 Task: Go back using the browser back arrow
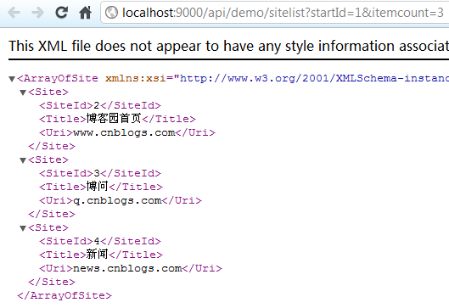pyautogui.click(x=14, y=13)
